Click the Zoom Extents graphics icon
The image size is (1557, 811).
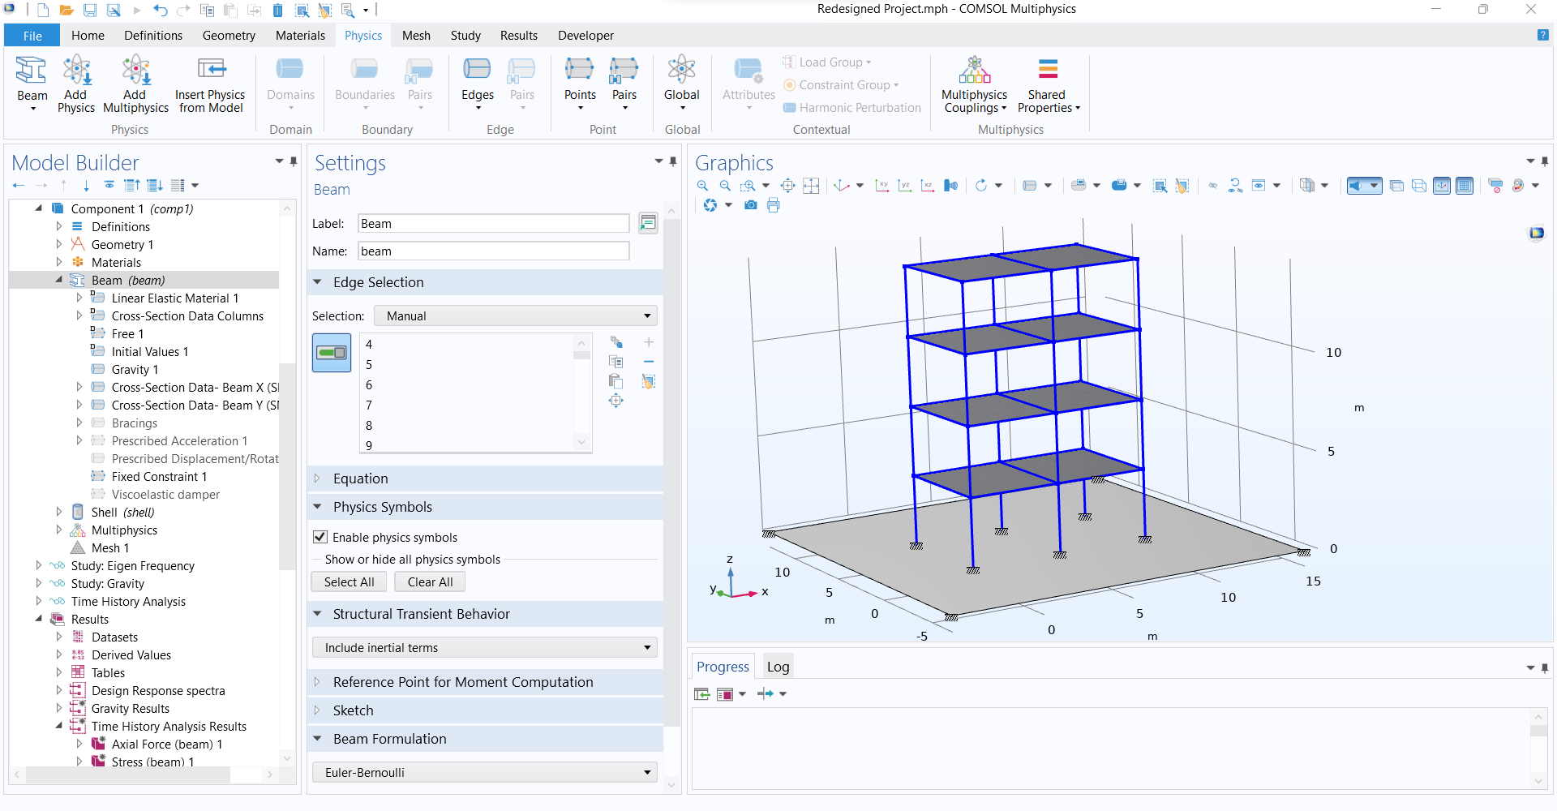(x=787, y=186)
